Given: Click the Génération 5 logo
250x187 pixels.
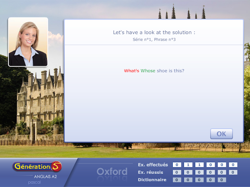Looking at the screenshot, I should coord(37,166).
